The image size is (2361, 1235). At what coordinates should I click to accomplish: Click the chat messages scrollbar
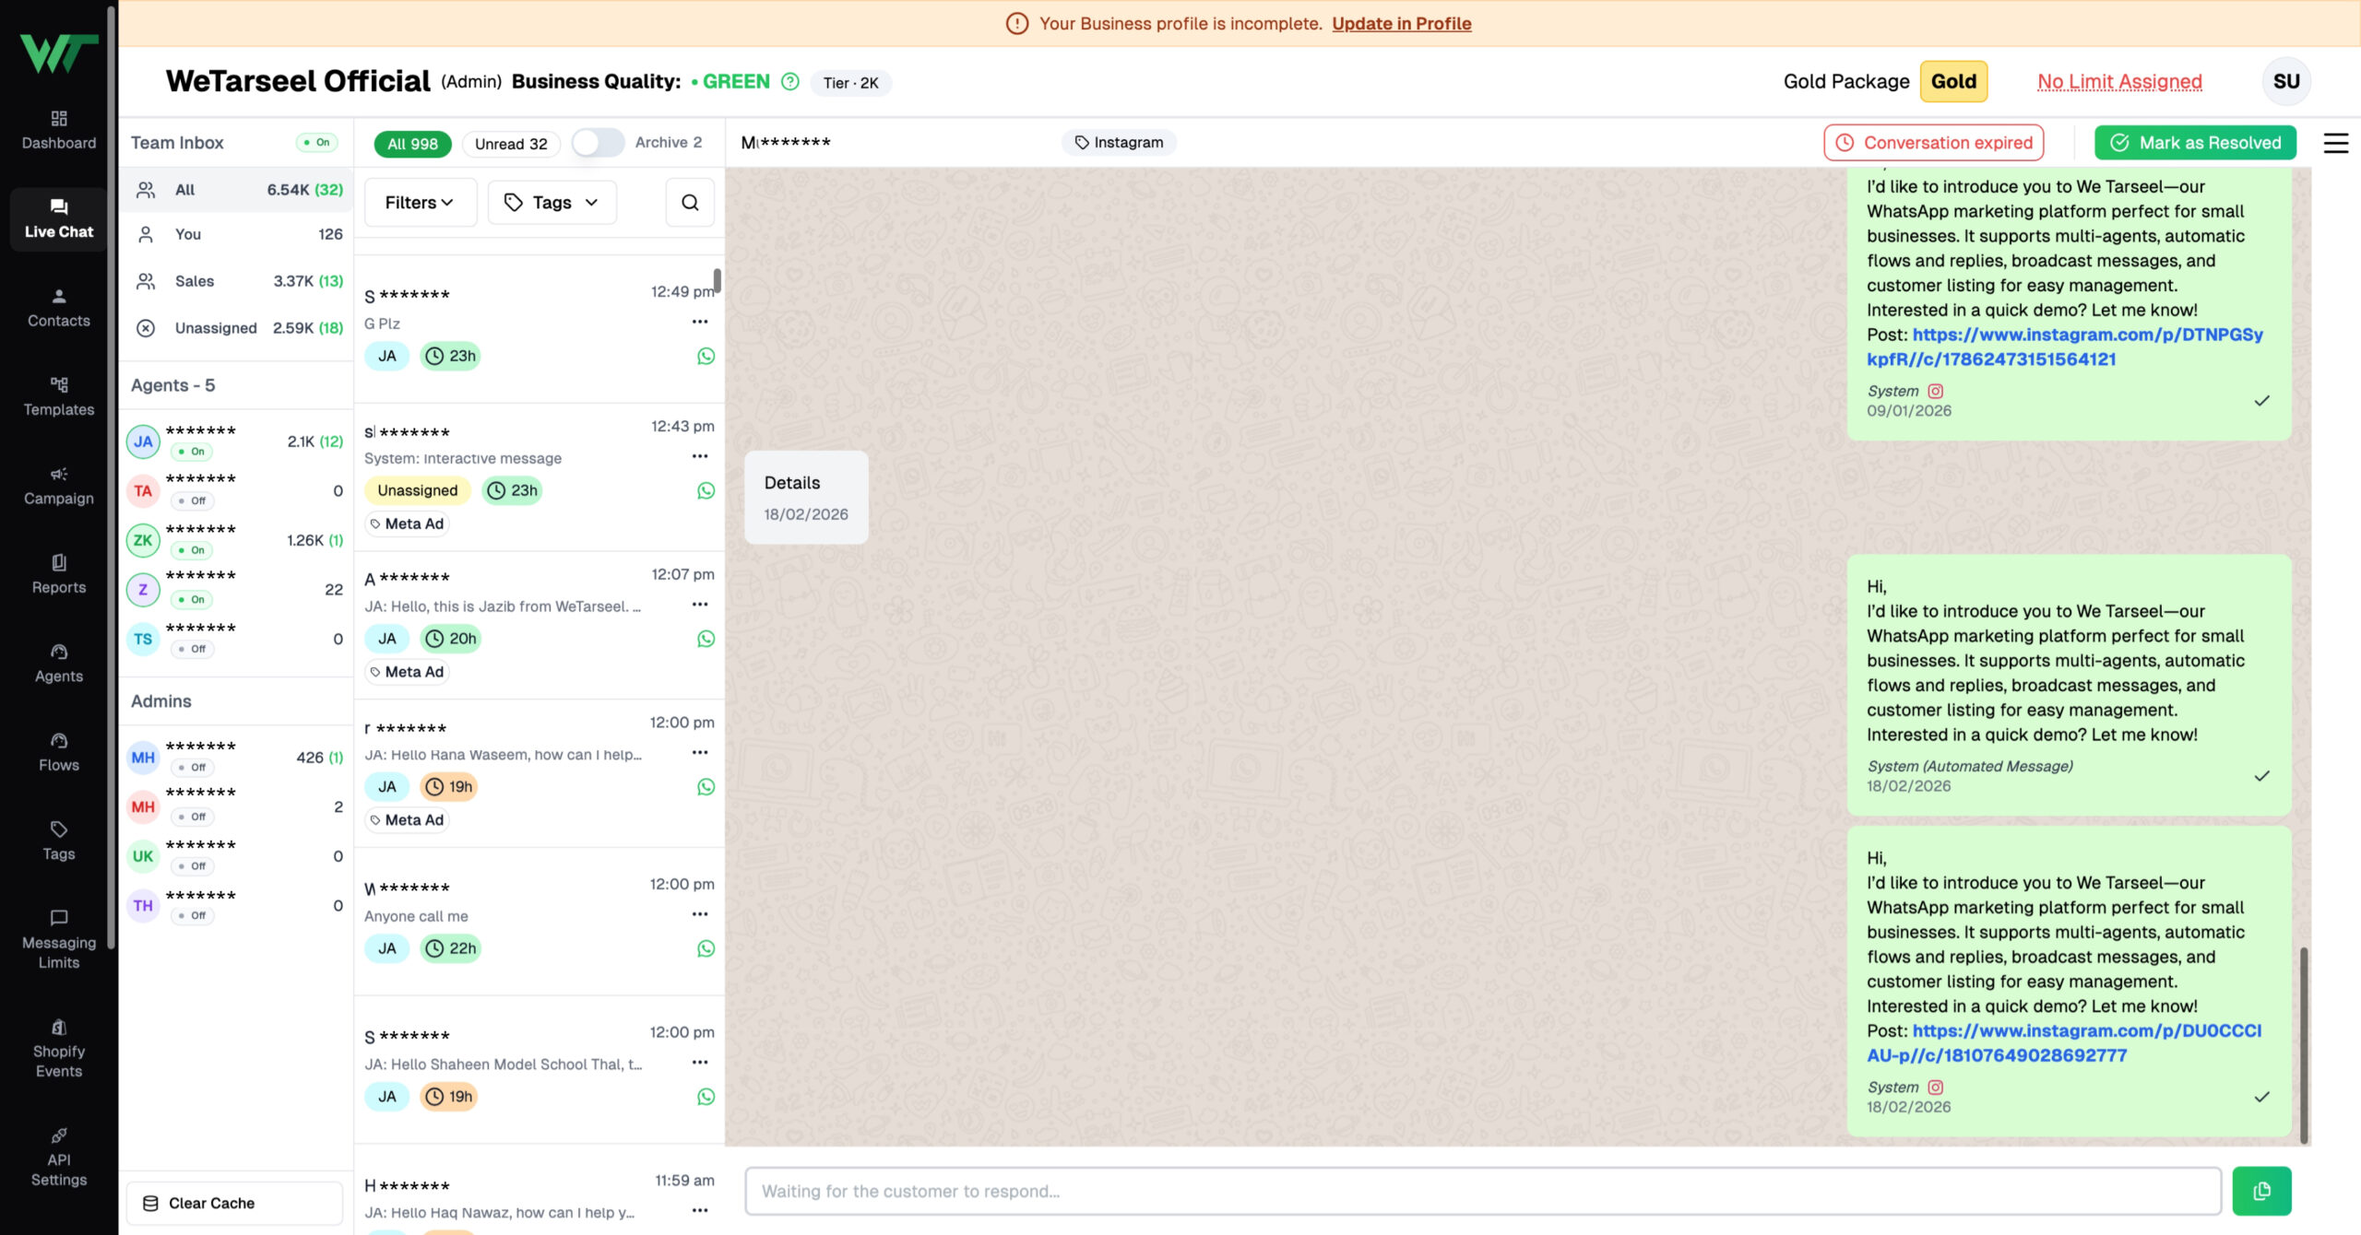pos(2304,1045)
